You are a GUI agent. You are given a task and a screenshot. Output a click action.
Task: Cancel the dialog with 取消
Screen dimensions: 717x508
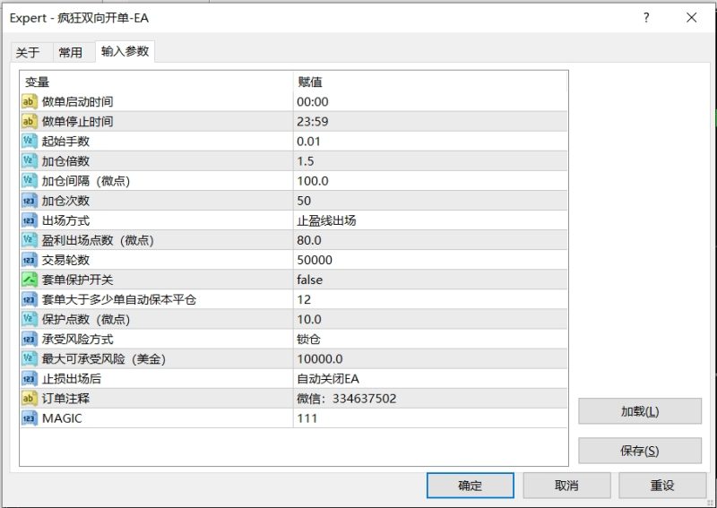pos(566,485)
